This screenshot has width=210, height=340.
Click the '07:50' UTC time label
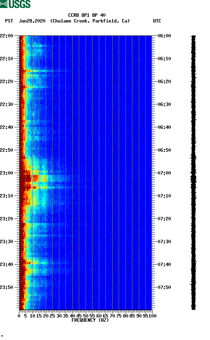click(x=164, y=287)
